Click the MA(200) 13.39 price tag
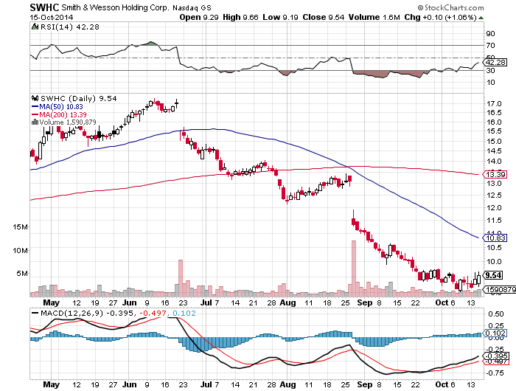 click(x=495, y=174)
